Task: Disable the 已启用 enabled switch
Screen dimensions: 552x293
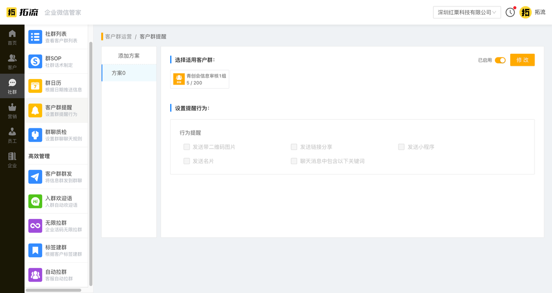Action: click(500, 60)
